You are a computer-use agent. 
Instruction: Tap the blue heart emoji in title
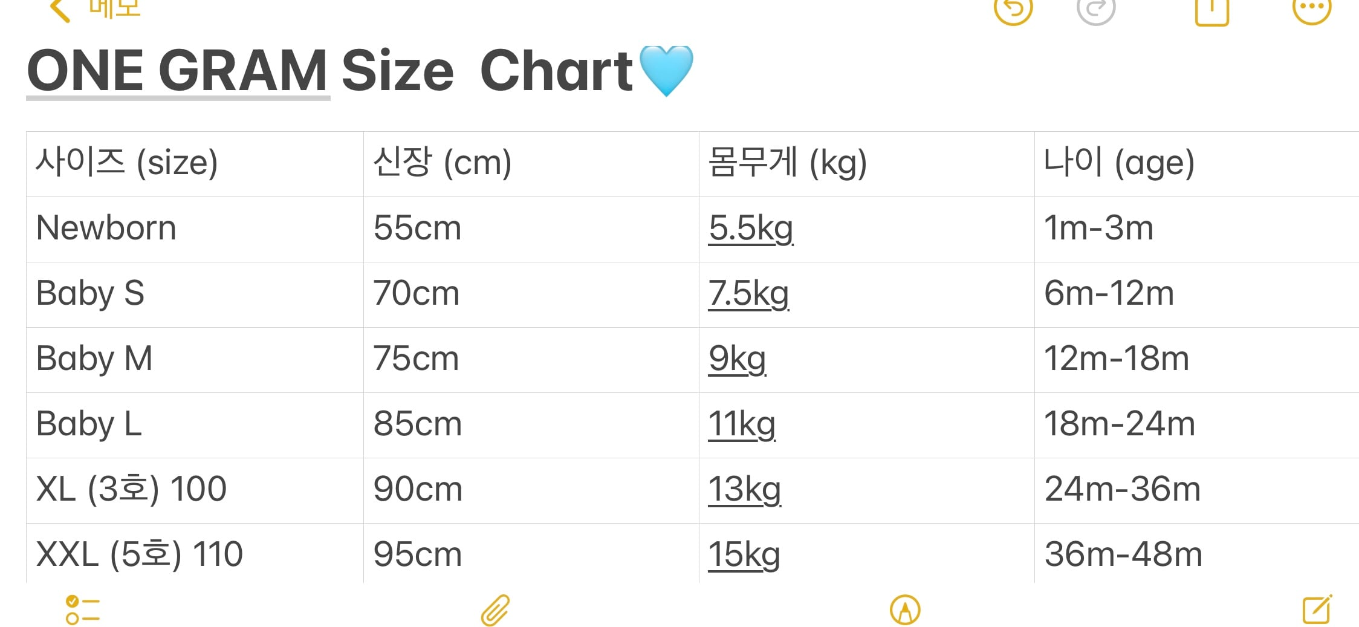coord(666,70)
